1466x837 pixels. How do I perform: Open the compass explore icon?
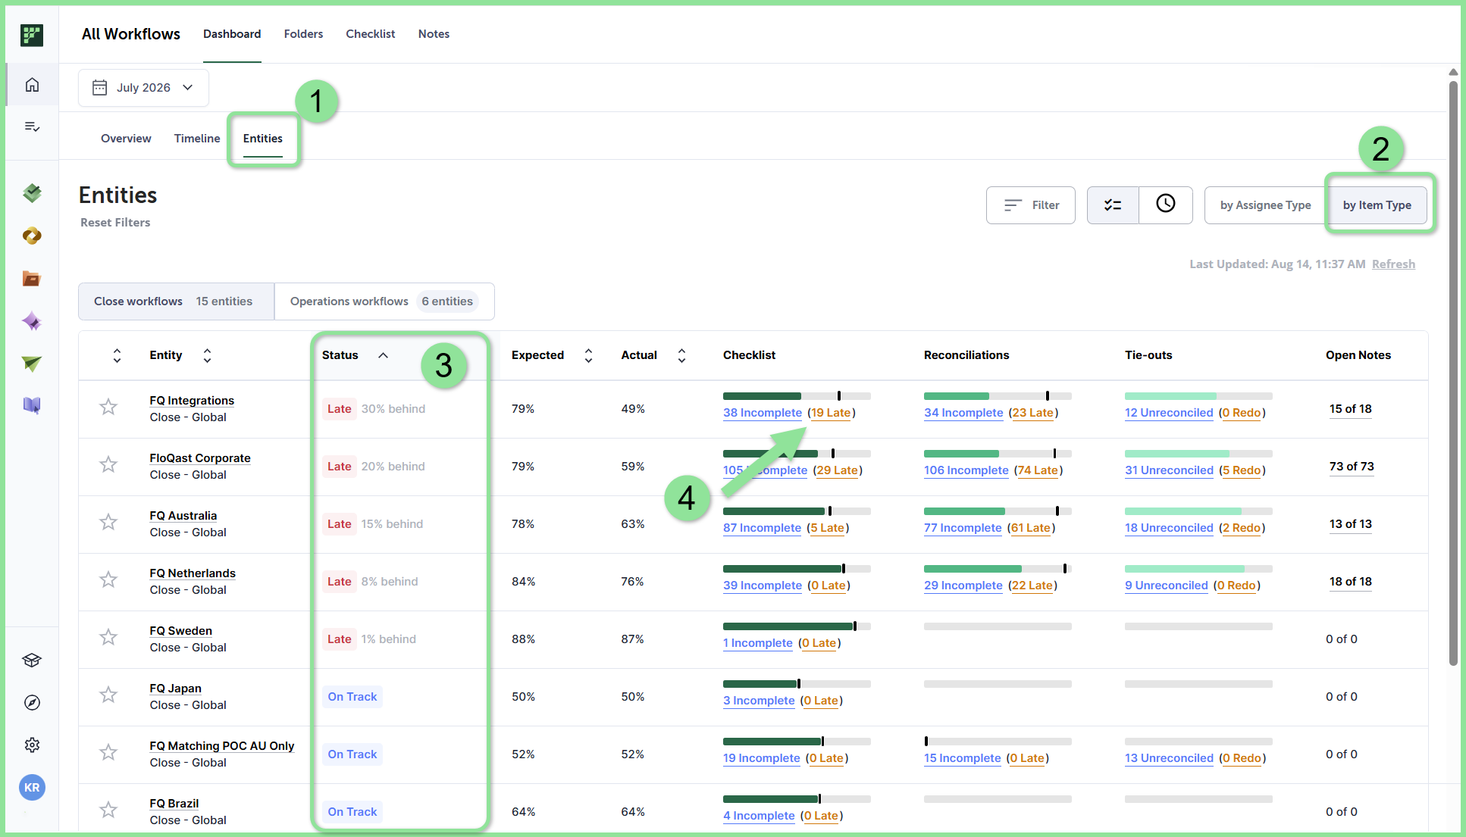point(32,703)
